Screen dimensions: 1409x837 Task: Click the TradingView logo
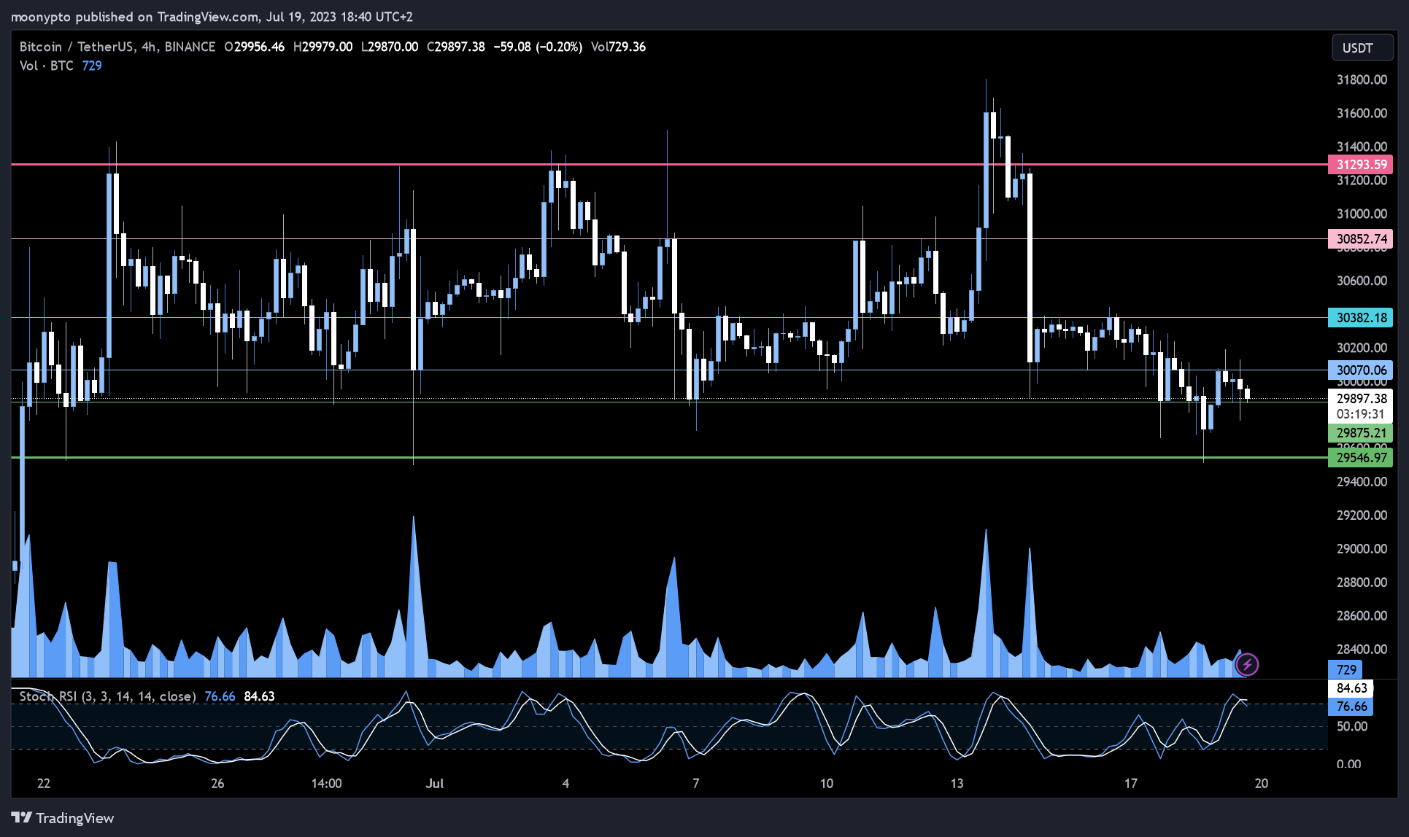[63, 818]
